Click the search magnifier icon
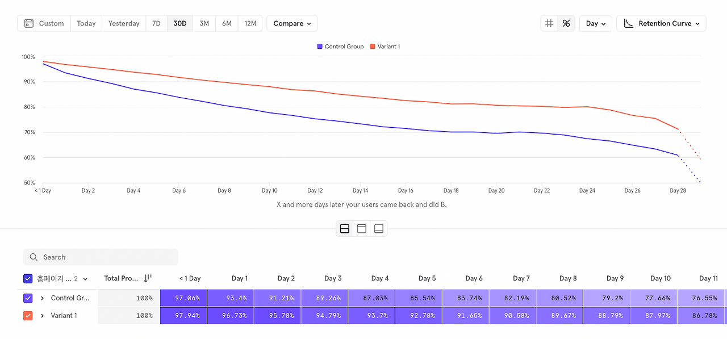 click(34, 257)
